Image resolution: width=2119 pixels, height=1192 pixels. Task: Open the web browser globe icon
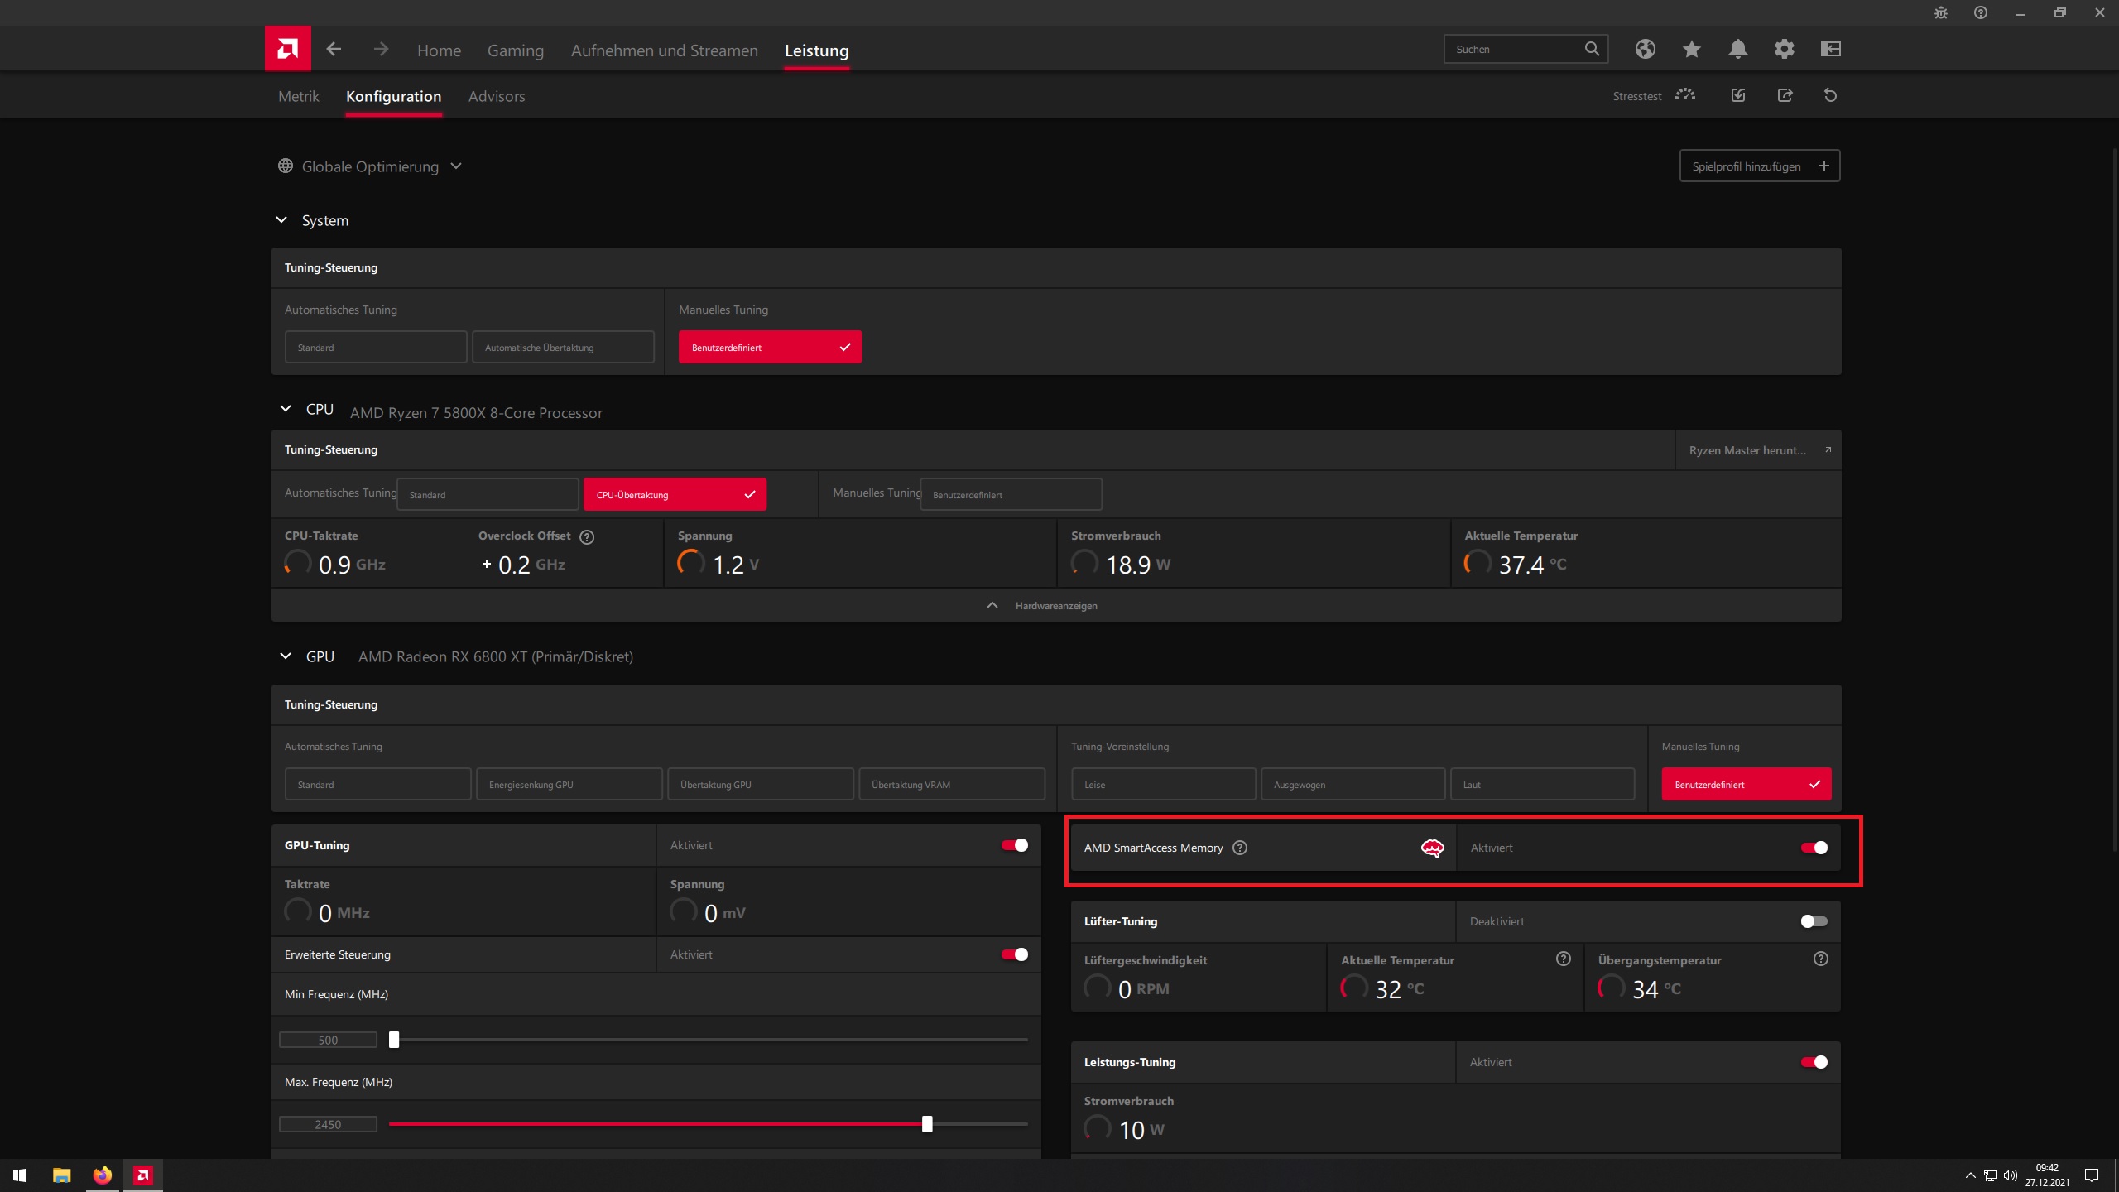coord(1645,49)
